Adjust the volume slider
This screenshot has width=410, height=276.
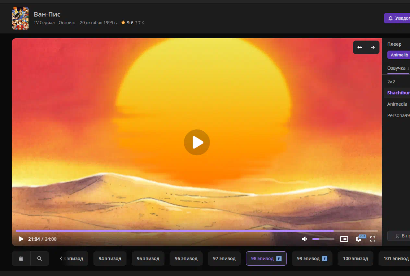click(323, 239)
